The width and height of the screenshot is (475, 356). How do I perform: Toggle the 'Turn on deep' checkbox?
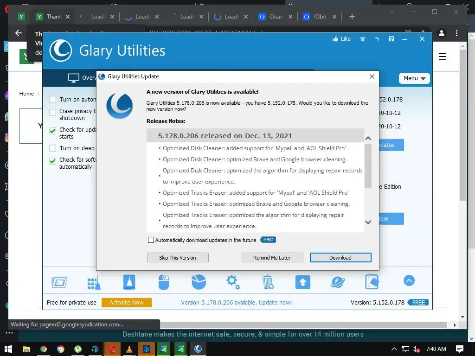coord(52,148)
